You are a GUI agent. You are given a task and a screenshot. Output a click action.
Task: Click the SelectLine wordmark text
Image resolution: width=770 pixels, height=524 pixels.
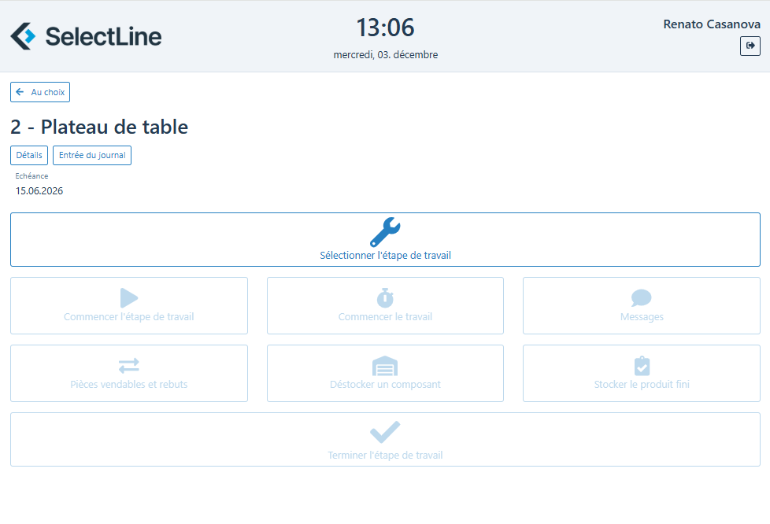[103, 36]
